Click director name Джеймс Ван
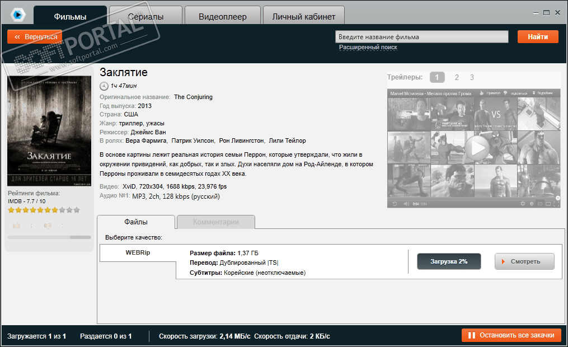 point(148,132)
